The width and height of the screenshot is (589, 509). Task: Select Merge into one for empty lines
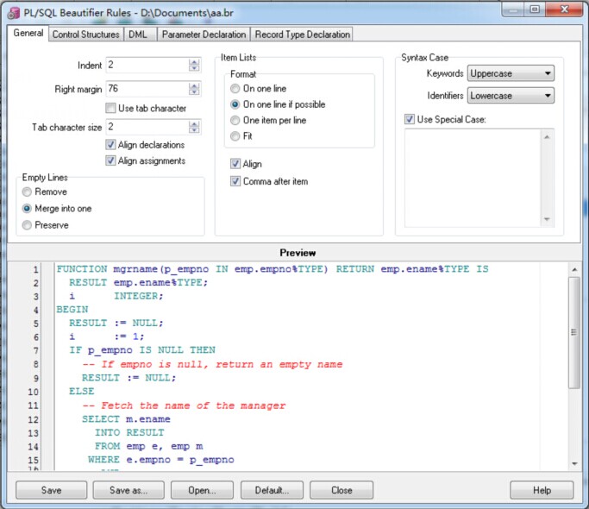click(27, 208)
